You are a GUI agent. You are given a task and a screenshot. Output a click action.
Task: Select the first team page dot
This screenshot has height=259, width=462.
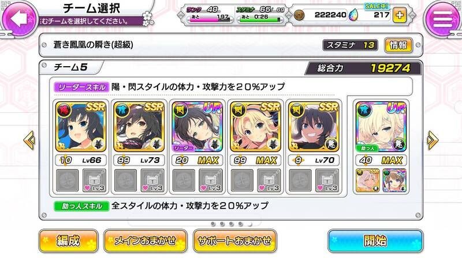click(x=213, y=224)
